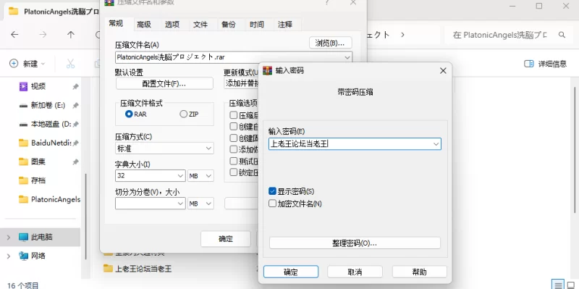
Task: Click 取消 in password dialog
Action: pyautogui.click(x=355, y=272)
